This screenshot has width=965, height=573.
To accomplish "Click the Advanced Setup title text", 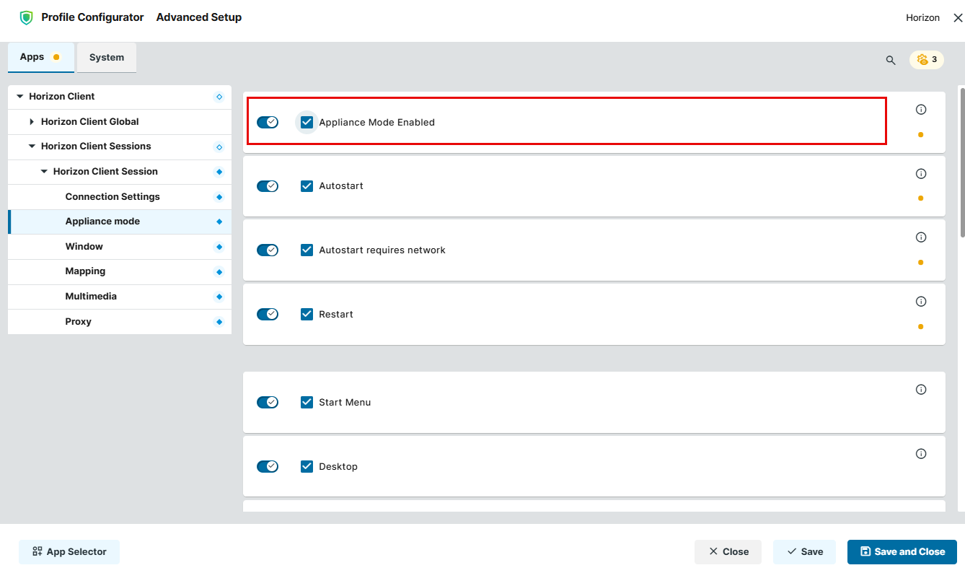I will point(199,17).
